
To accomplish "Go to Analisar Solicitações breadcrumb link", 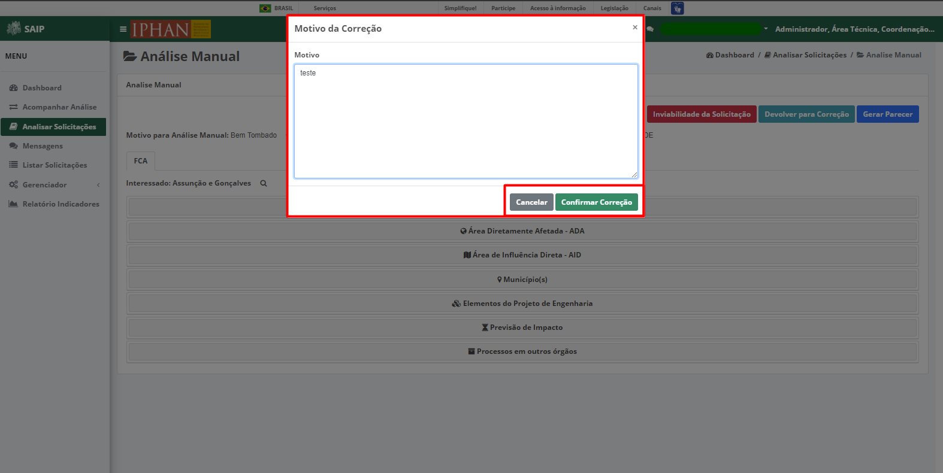I will [805, 55].
